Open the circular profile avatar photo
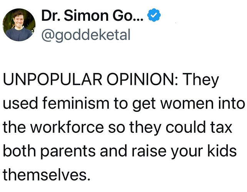 pyautogui.click(x=19, y=25)
